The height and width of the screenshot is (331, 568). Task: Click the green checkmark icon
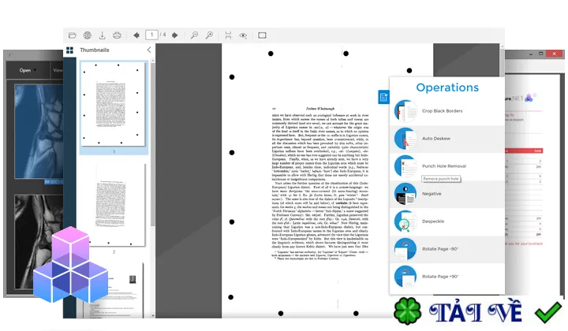point(548,312)
